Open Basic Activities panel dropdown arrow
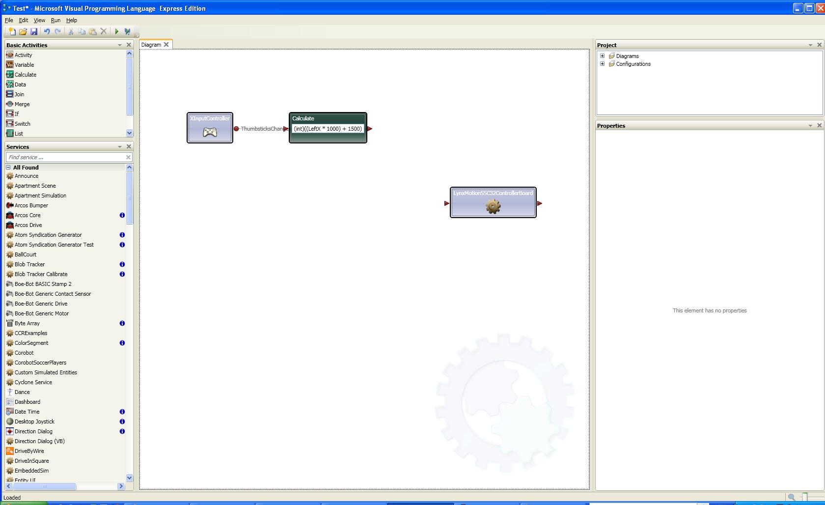 (120, 45)
